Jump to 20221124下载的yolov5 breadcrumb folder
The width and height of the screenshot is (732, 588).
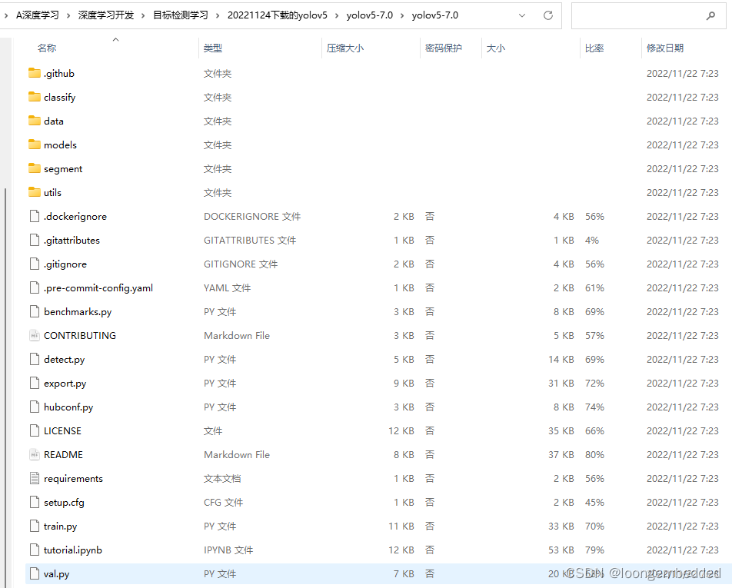point(278,15)
